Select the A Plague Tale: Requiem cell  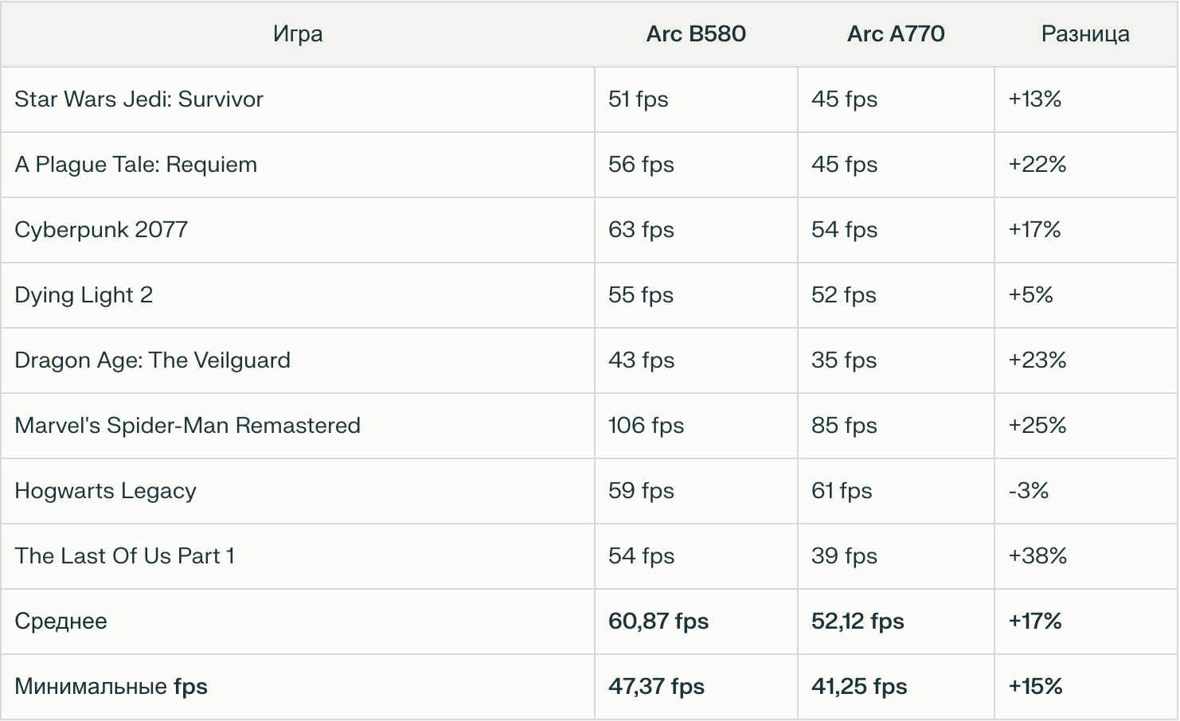pos(136,165)
